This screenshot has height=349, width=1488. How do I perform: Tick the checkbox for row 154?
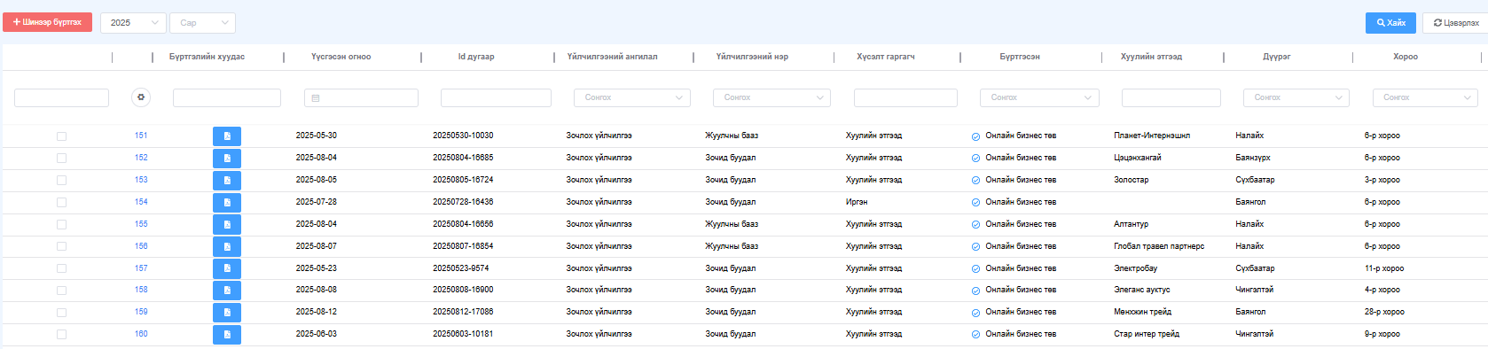[61, 203]
